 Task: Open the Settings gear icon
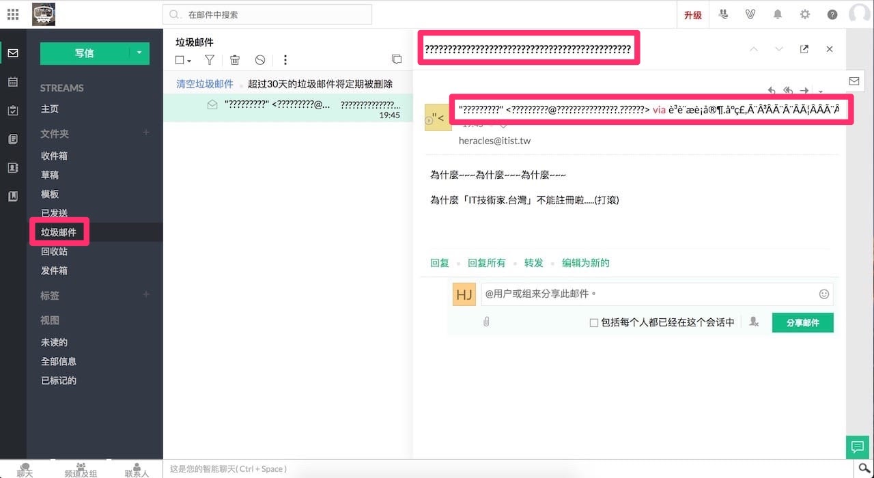tap(805, 13)
